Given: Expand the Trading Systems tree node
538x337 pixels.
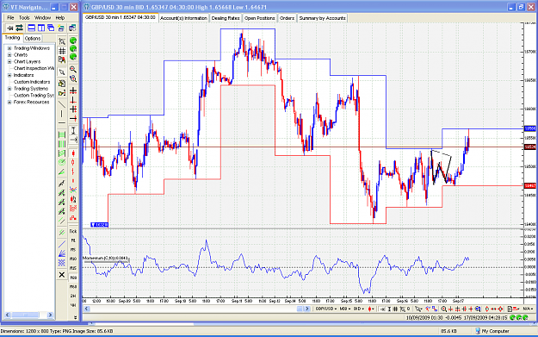Looking at the screenshot, I should [9, 89].
